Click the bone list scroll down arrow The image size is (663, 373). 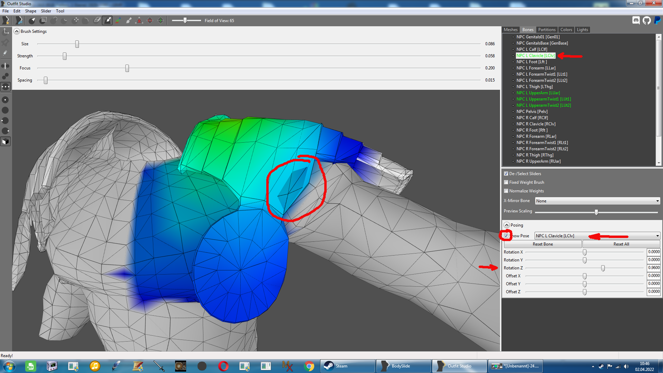(659, 163)
